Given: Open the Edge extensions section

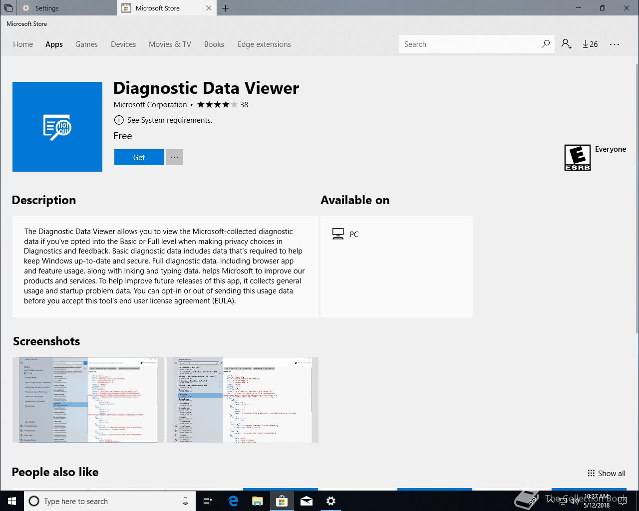Looking at the screenshot, I should click(264, 44).
